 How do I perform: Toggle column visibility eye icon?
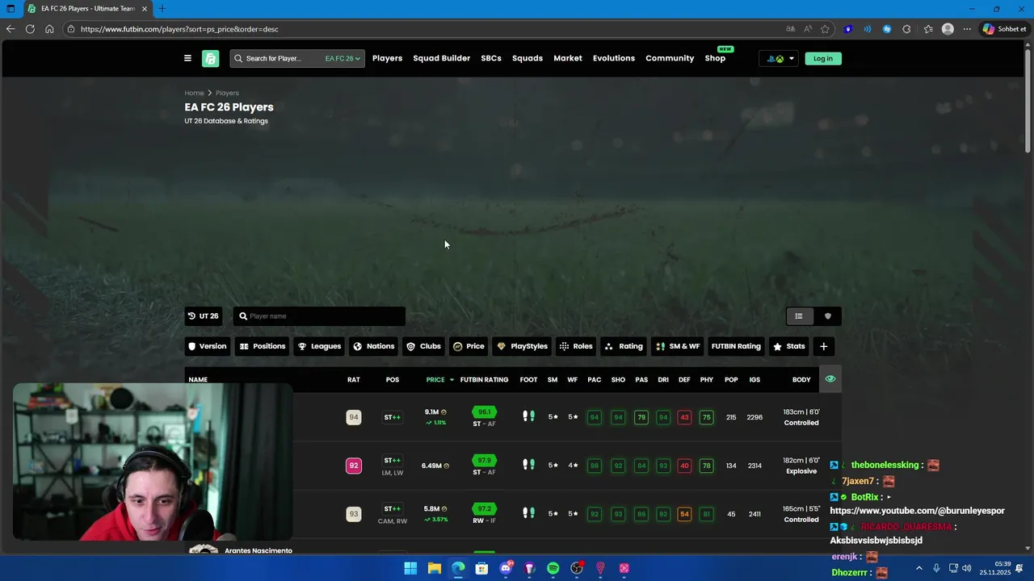tap(830, 378)
